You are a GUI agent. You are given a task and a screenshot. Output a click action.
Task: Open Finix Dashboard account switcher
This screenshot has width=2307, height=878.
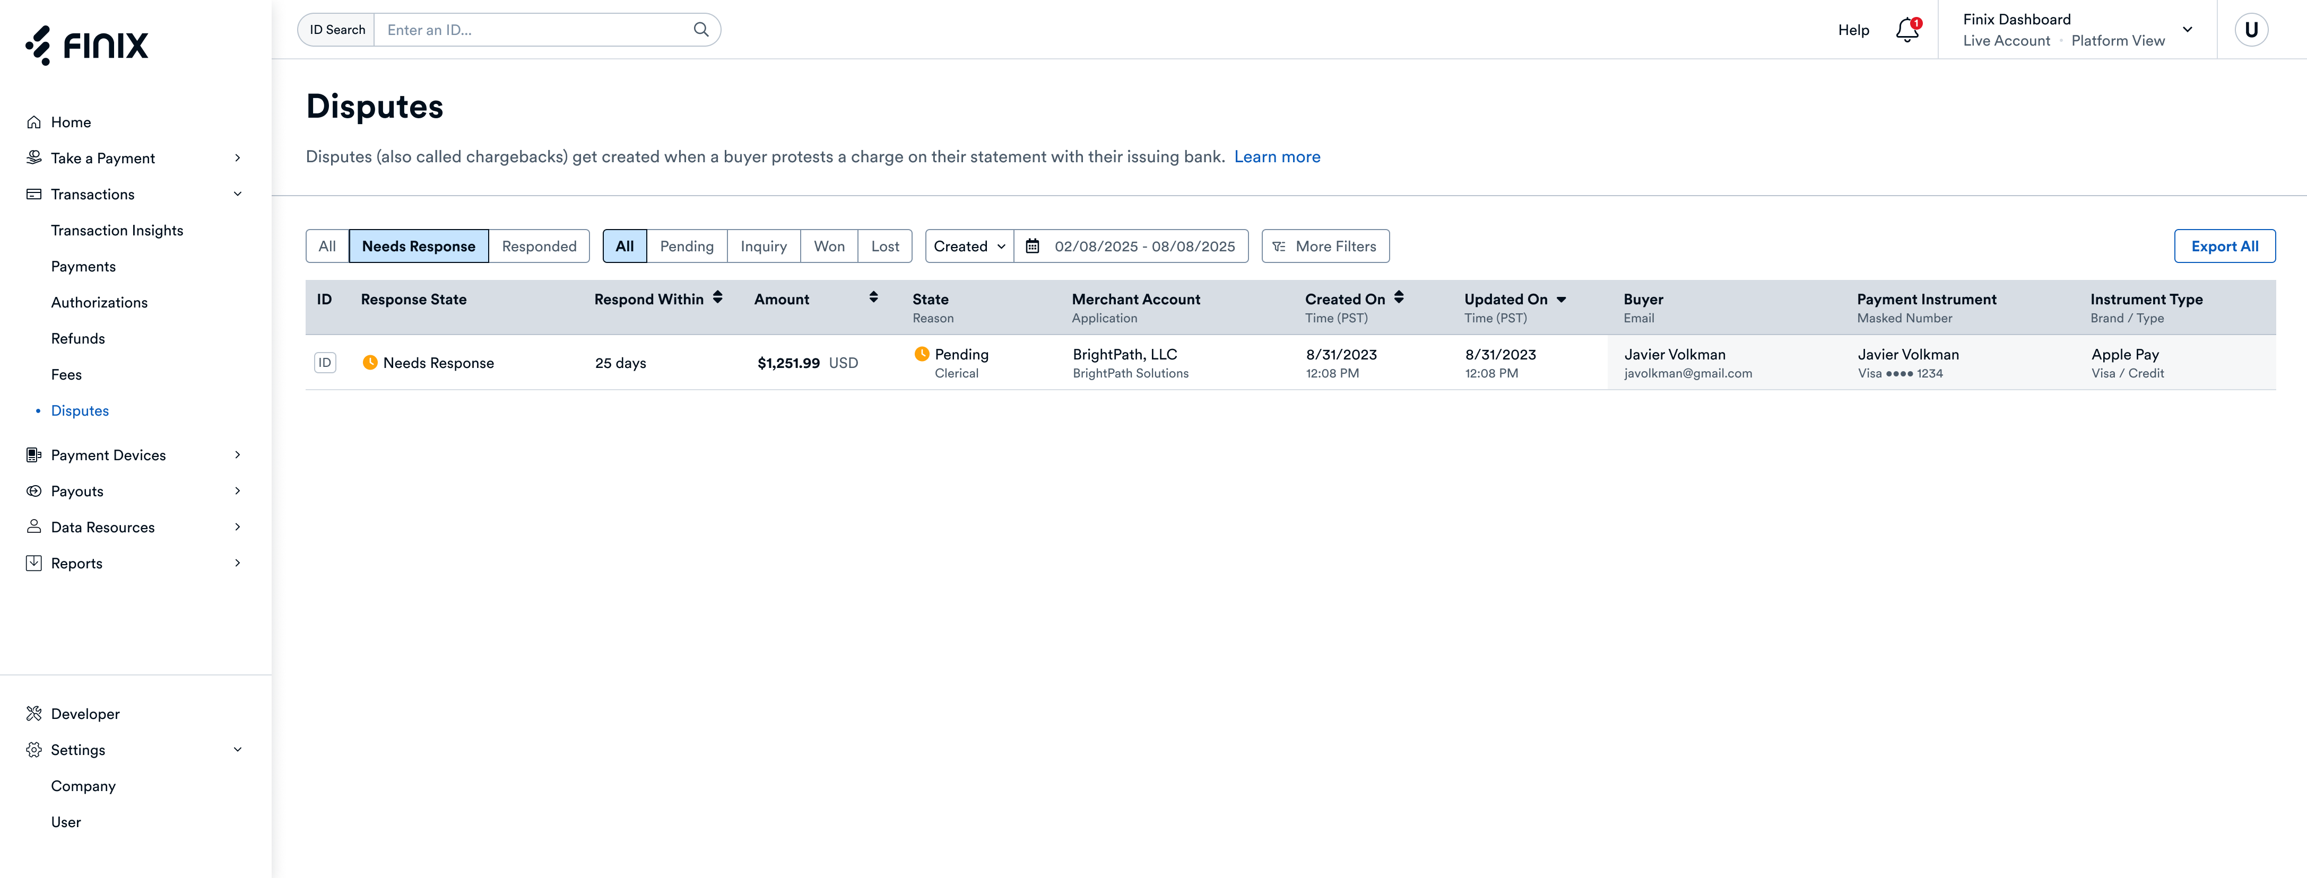2077,30
